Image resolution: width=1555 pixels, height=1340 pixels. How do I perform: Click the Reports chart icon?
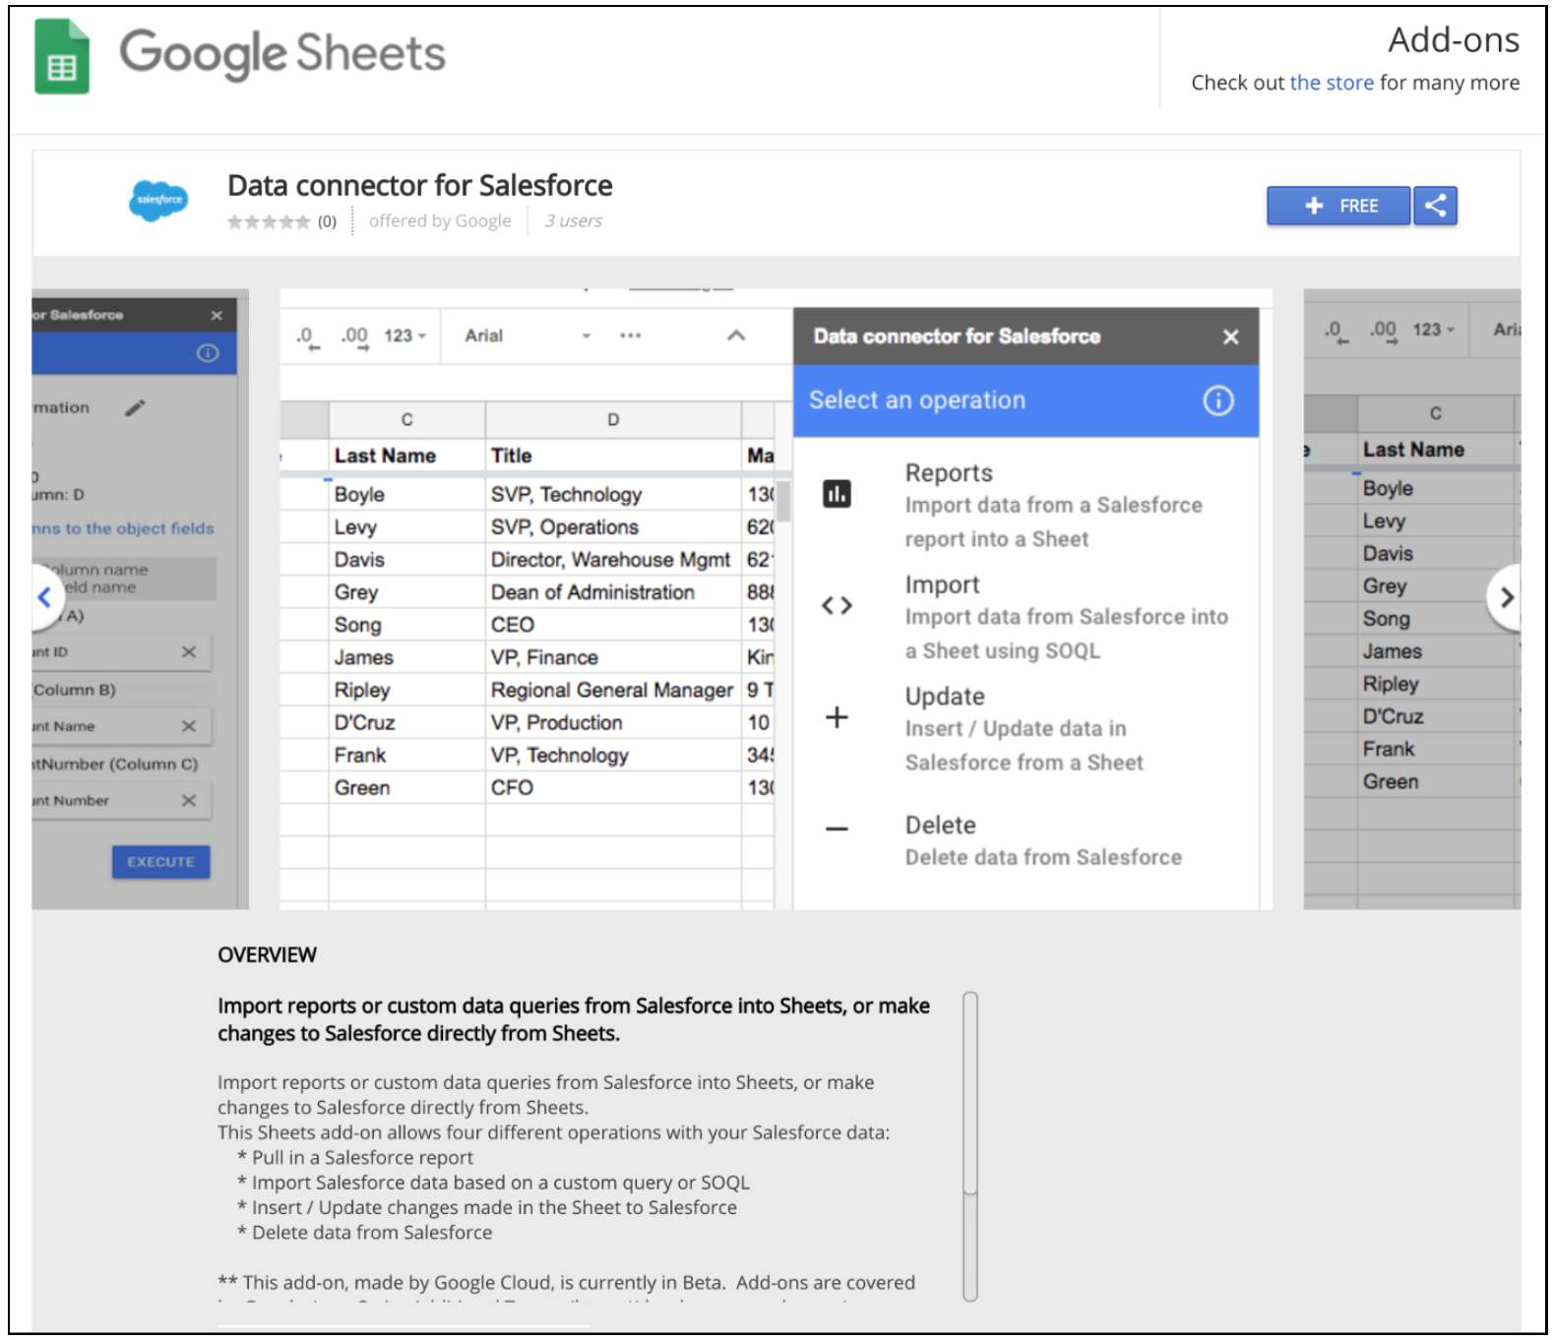click(x=837, y=494)
